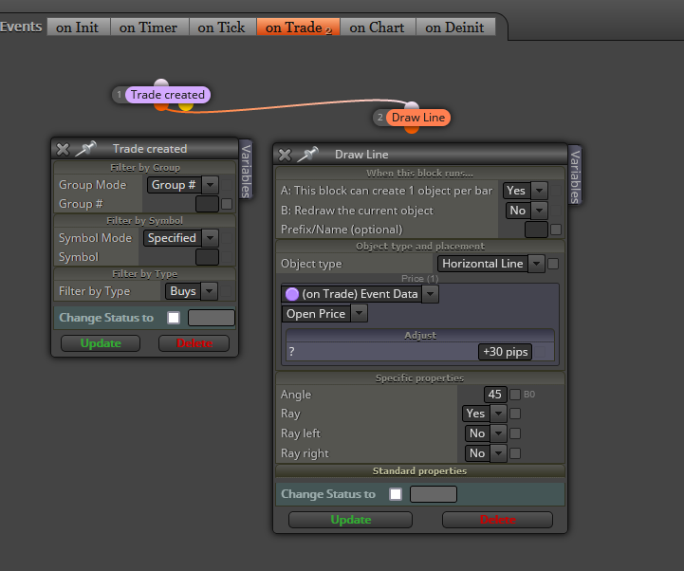
Task: Click the orange output dot under Trade created
Action: [161, 106]
